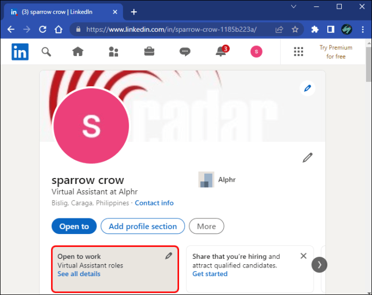Click the profile photo circle

(91, 126)
